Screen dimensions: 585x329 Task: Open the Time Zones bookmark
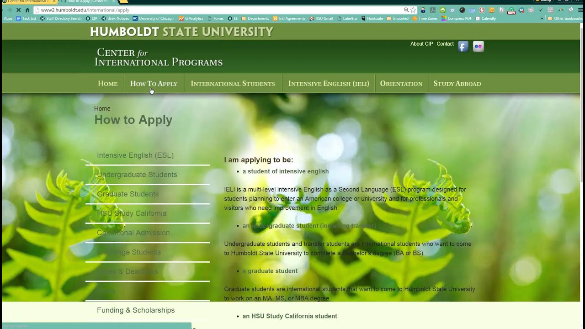pos(425,19)
